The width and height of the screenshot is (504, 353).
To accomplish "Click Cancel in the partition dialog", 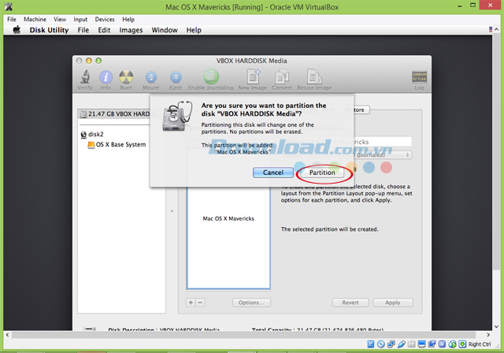I will tap(273, 173).
